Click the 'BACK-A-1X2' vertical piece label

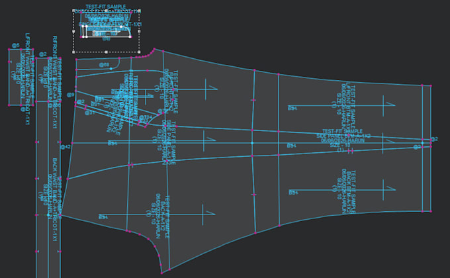(x=162, y=214)
